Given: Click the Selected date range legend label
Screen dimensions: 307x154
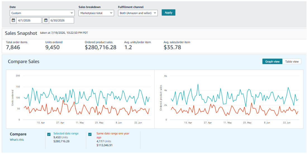Looking at the screenshot, I should click(x=66, y=133).
